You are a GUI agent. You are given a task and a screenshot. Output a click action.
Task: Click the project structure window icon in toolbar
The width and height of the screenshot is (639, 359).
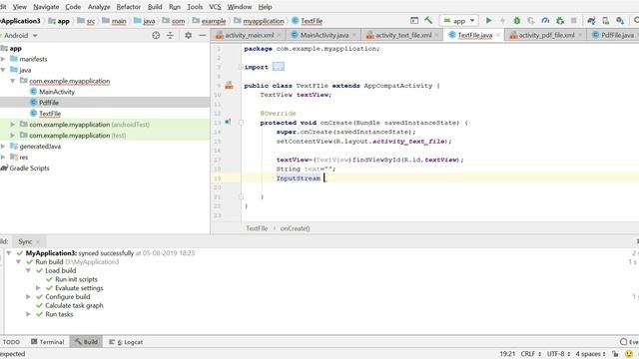414,20
